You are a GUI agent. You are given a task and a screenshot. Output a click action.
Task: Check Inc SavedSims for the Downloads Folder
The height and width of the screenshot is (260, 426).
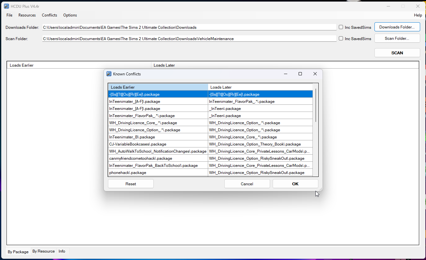[x=340, y=27]
